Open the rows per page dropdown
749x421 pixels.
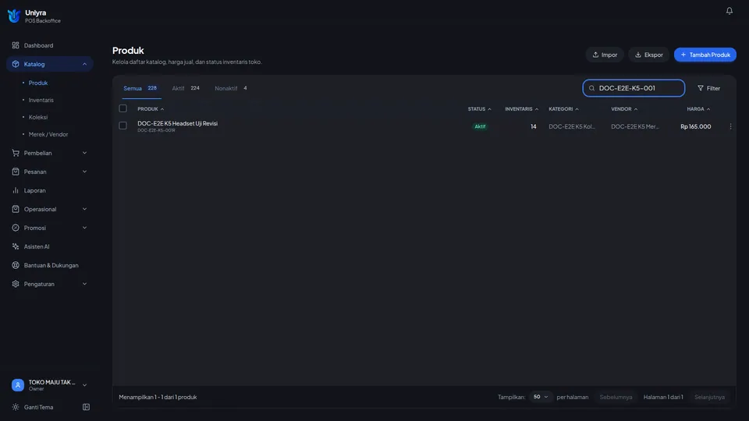[x=540, y=397]
